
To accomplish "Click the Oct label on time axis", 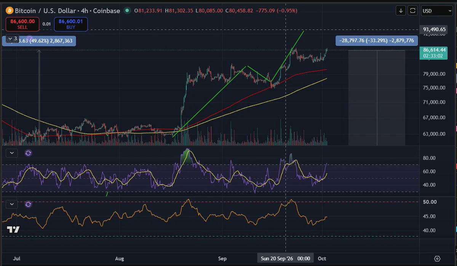I will (322, 259).
